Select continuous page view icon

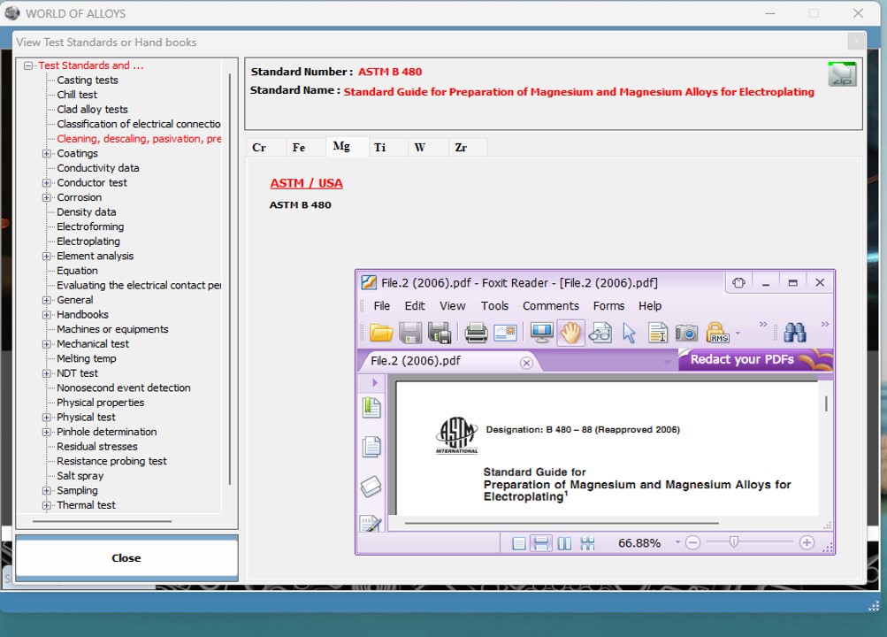(x=541, y=543)
